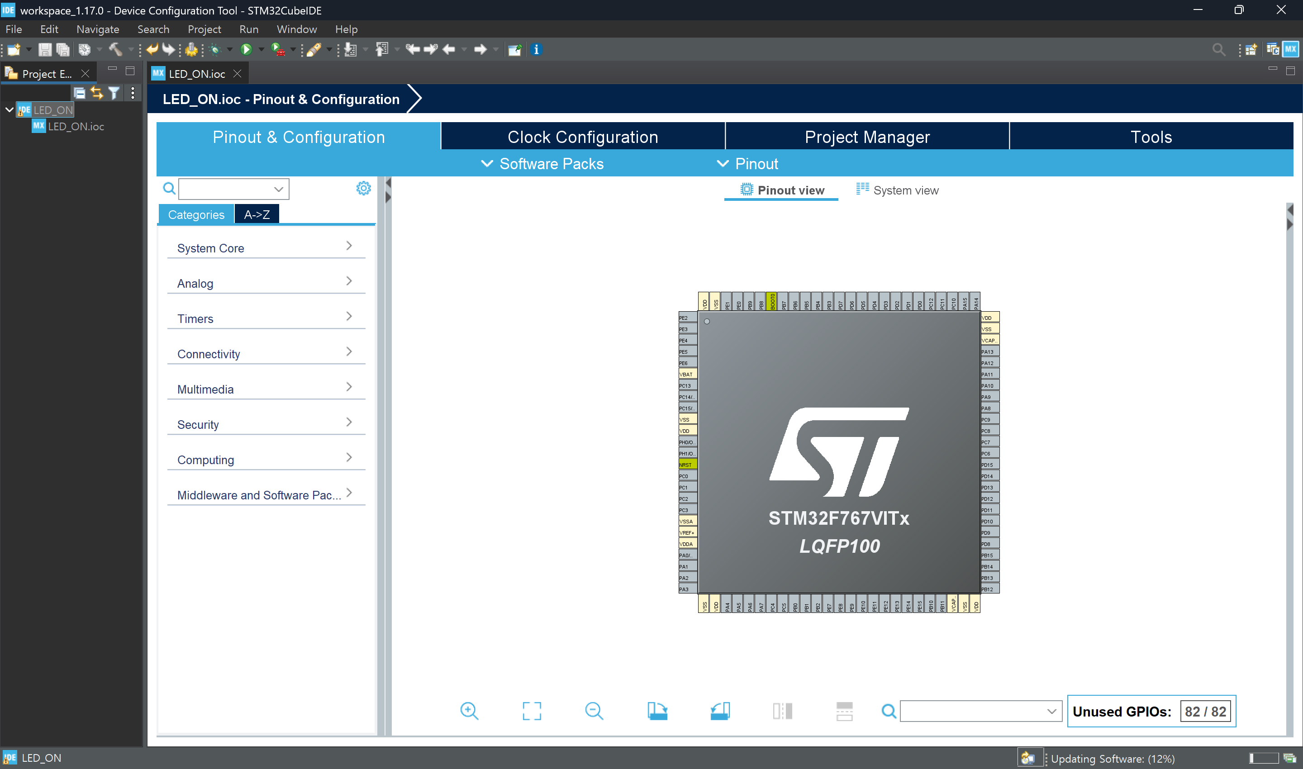Click the New project toolbar icon

(14, 50)
